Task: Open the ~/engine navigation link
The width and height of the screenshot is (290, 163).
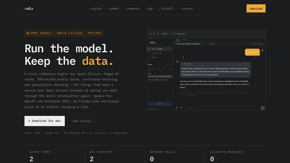Action: [94, 8]
